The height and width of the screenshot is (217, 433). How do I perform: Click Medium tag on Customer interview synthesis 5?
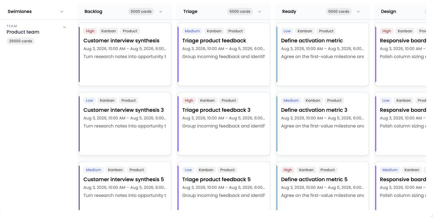click(93, 170)
